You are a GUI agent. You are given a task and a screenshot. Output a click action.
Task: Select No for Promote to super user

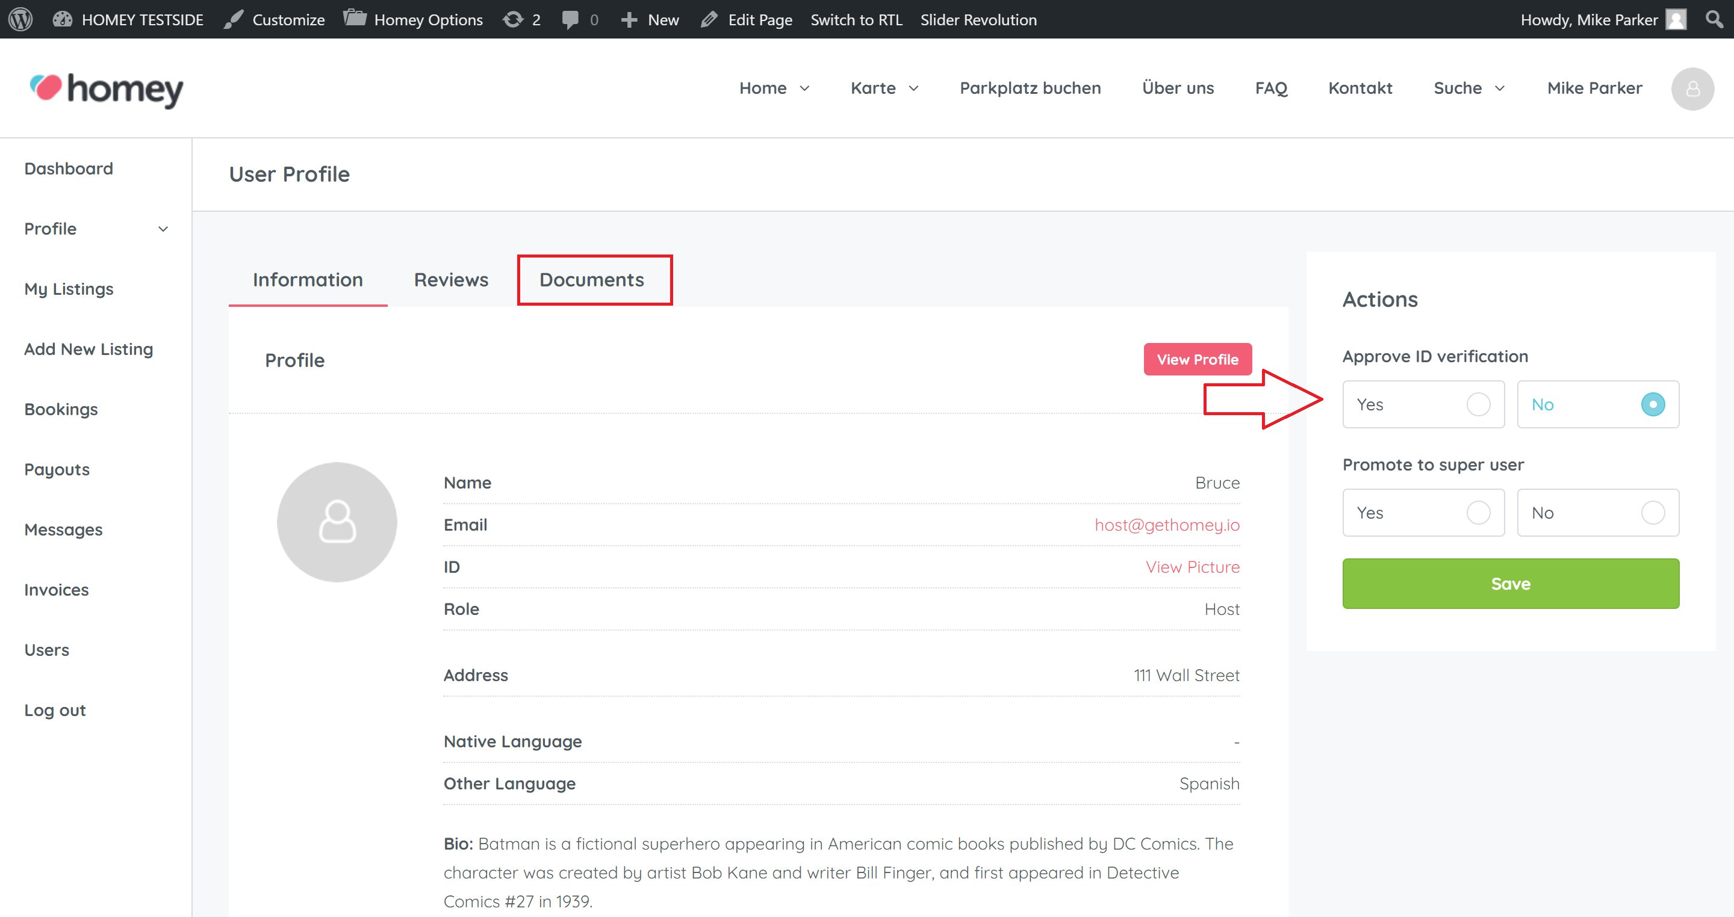tap(1597, 513)
